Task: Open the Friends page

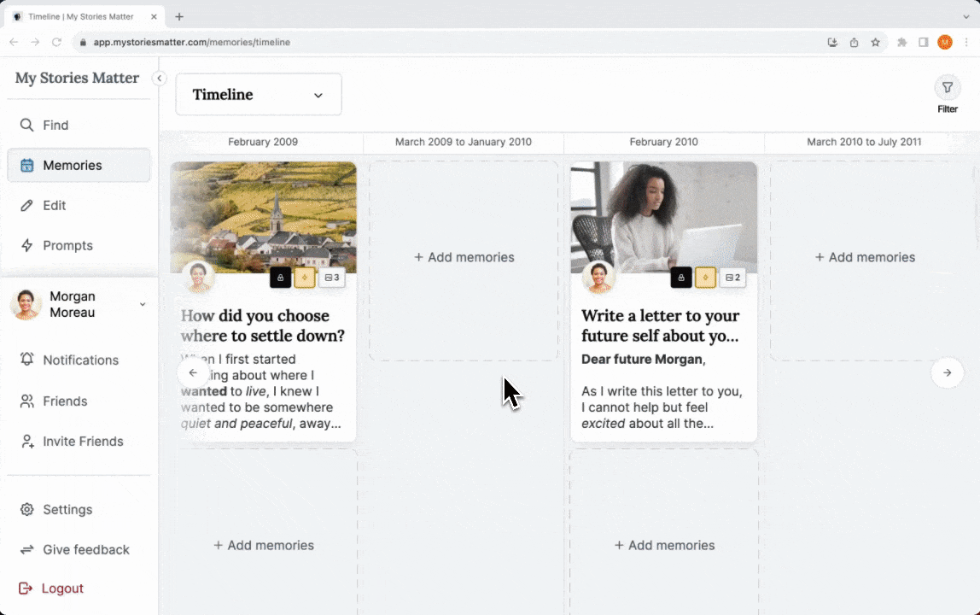Action: (64, 401)
